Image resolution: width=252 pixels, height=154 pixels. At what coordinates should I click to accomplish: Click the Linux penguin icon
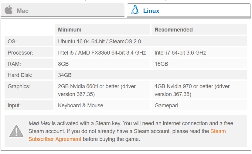(135, 10)
